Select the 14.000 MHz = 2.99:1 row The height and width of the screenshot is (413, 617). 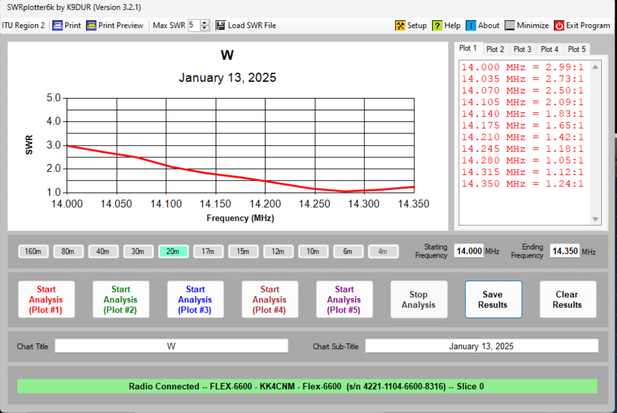[522, 67]
